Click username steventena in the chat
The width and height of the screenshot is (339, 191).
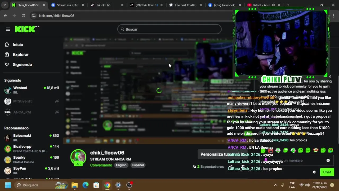237,111
